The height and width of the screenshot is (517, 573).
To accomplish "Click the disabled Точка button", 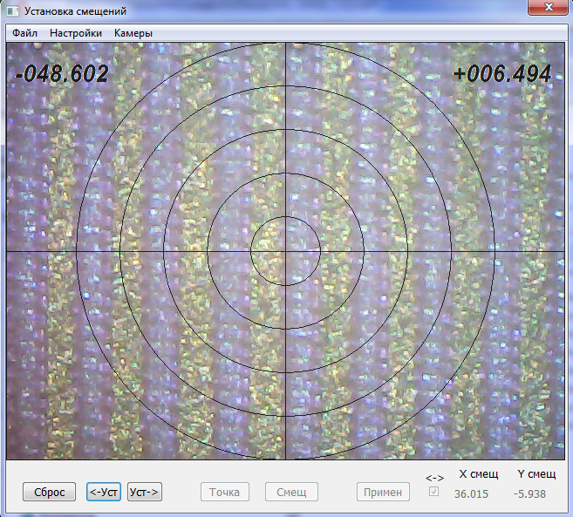I will pos(225,492).
